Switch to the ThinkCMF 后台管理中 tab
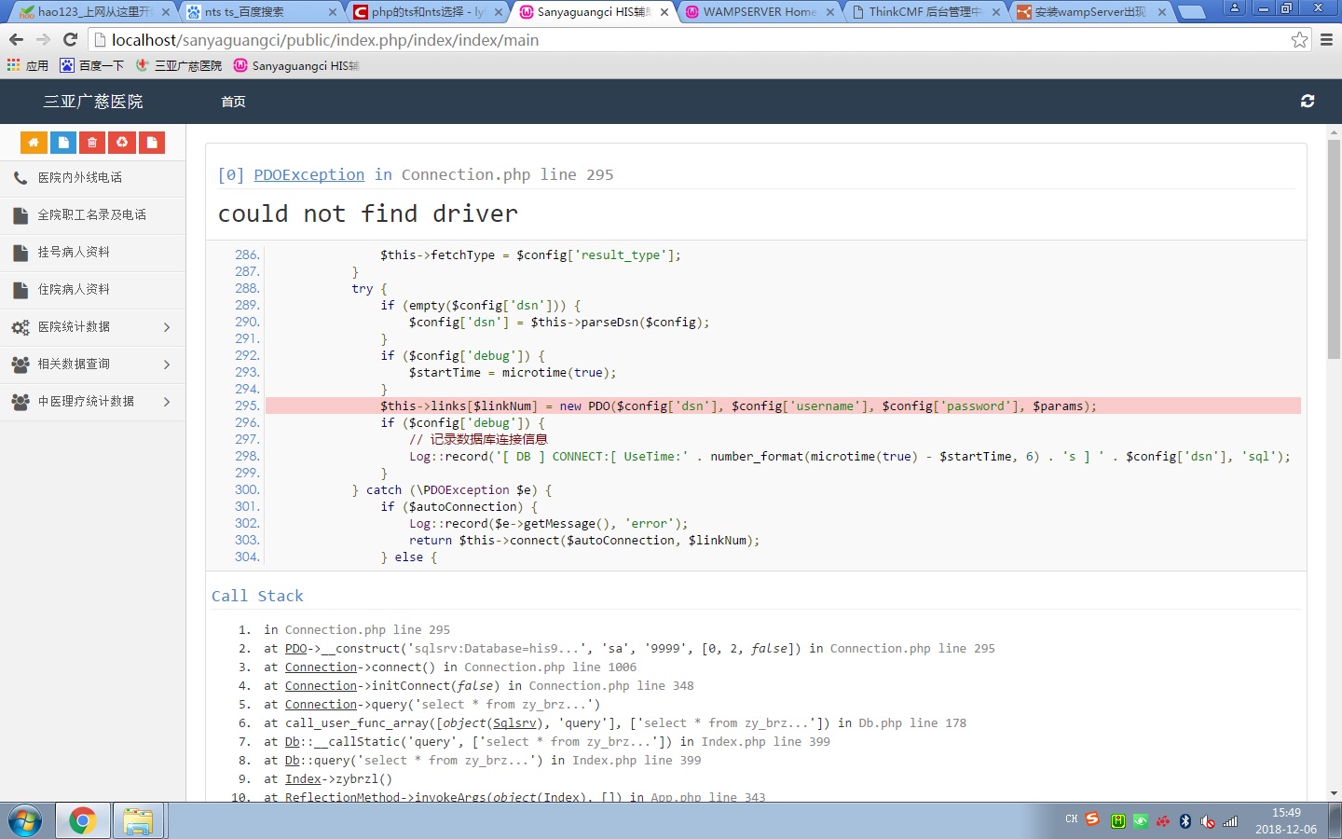The image size is (1342, 839). click(x=925, y=12)
